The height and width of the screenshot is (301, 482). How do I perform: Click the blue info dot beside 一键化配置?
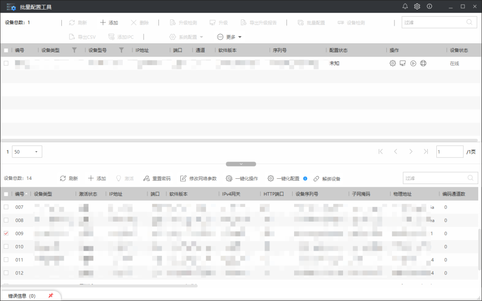pyautogui.click(x=305, y=179)
